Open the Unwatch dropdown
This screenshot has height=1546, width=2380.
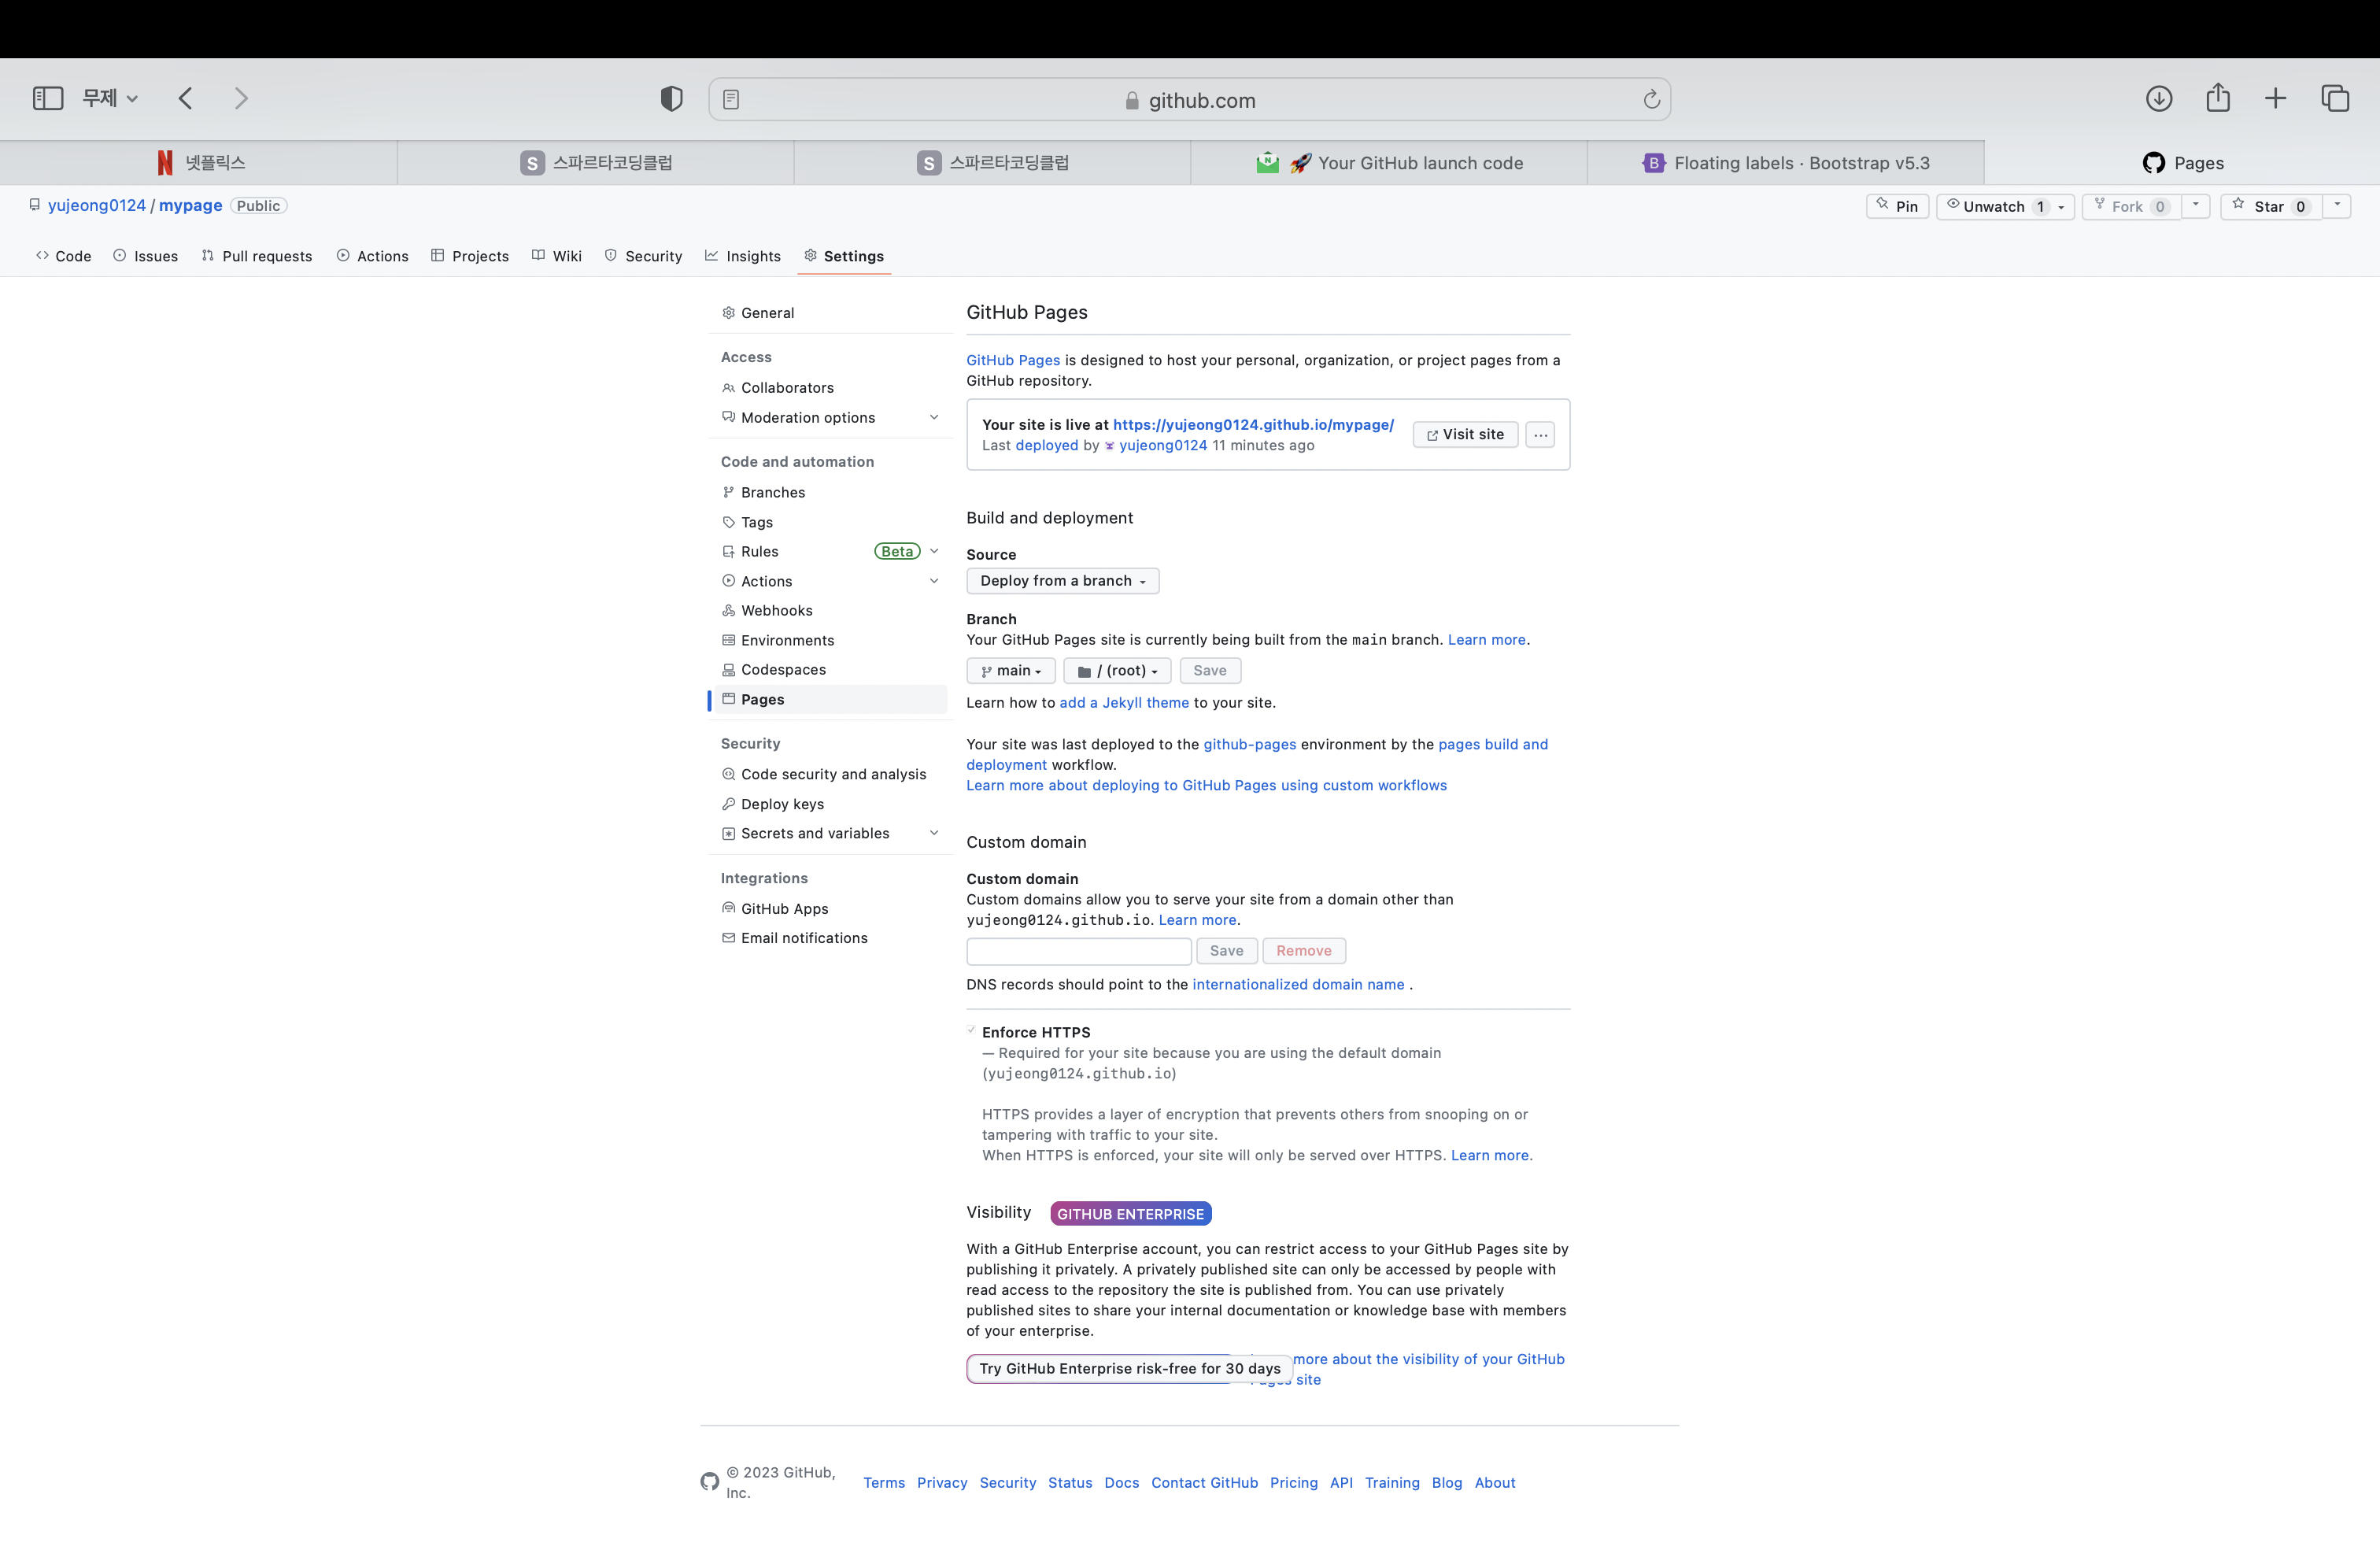click(2005, 207)
